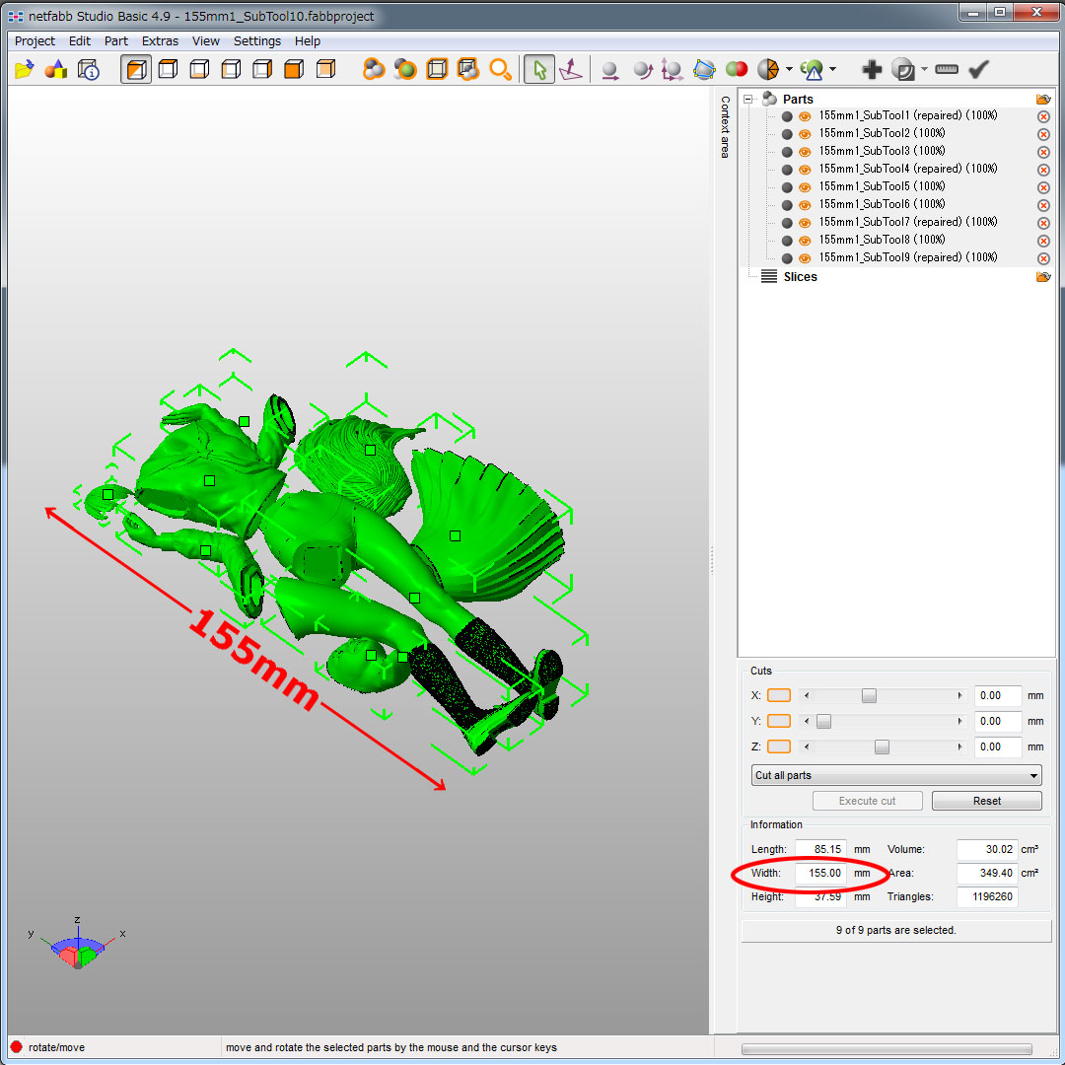Open dropdown arrow beside sphere overlay icon
Screen dimensions: 1065x1065
click(924, 69)
